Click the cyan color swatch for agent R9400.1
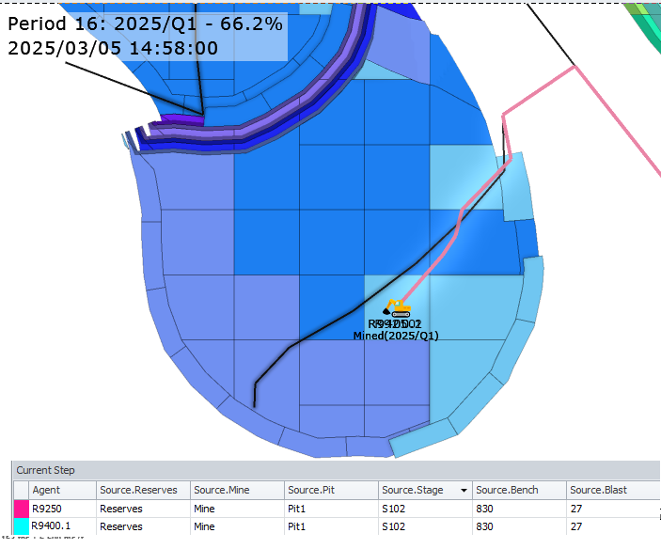The image size is (661, 549). click(x=21, y=526)
